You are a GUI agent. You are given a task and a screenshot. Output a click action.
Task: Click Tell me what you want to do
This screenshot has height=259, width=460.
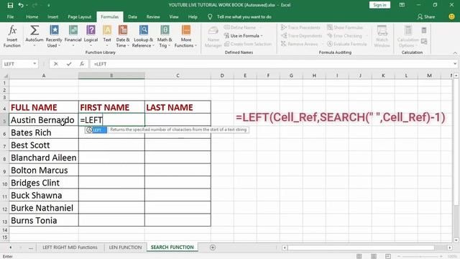pos(244,17)
